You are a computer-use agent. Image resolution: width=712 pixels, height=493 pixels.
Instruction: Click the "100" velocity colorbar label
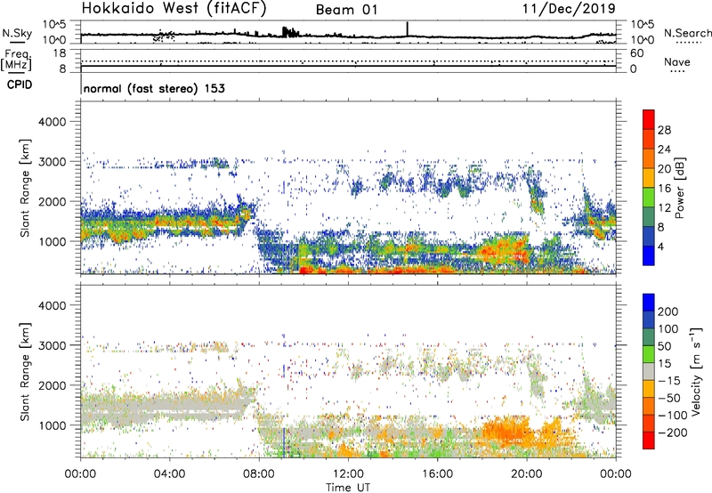pos(668,329)
